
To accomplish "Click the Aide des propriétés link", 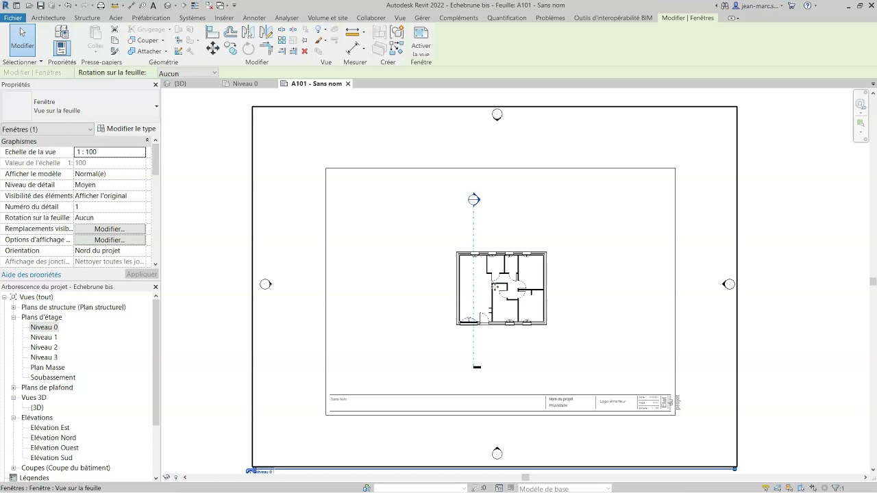I will [30, 275].
